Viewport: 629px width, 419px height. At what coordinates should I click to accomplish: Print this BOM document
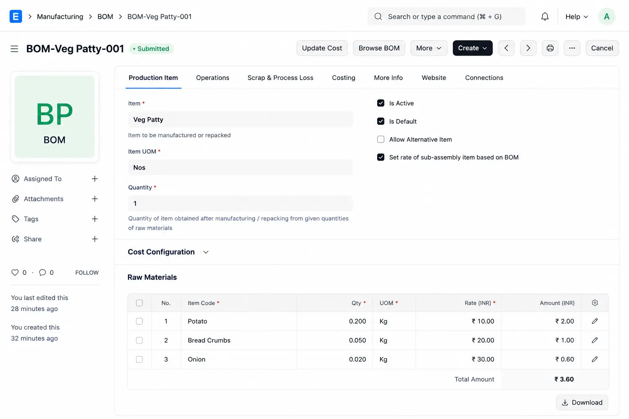[550, 48]
